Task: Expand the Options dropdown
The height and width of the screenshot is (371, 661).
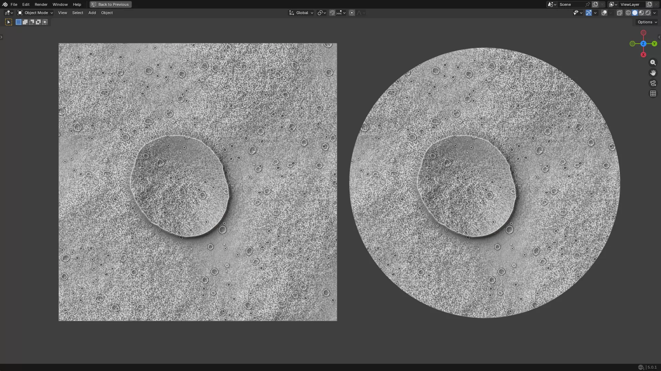Action: point(647,22)
